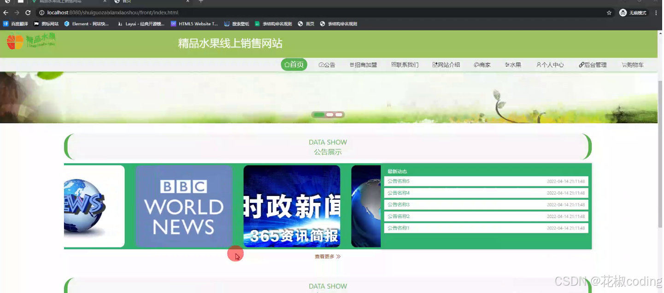This screenshot has width=664, height=293.
Task: Open the 个人中心 navigation item
Action: [550, 65]
